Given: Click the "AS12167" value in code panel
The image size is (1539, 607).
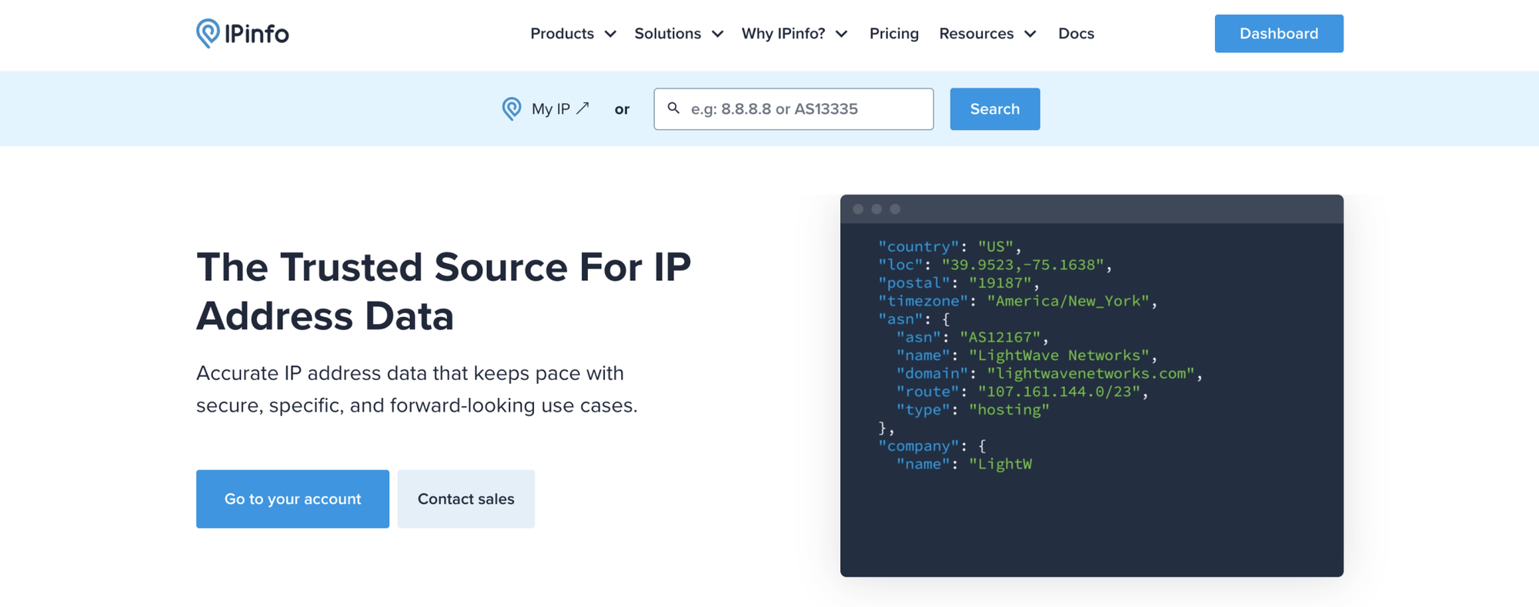Looking at the screenshot, I should [1000, 337].
